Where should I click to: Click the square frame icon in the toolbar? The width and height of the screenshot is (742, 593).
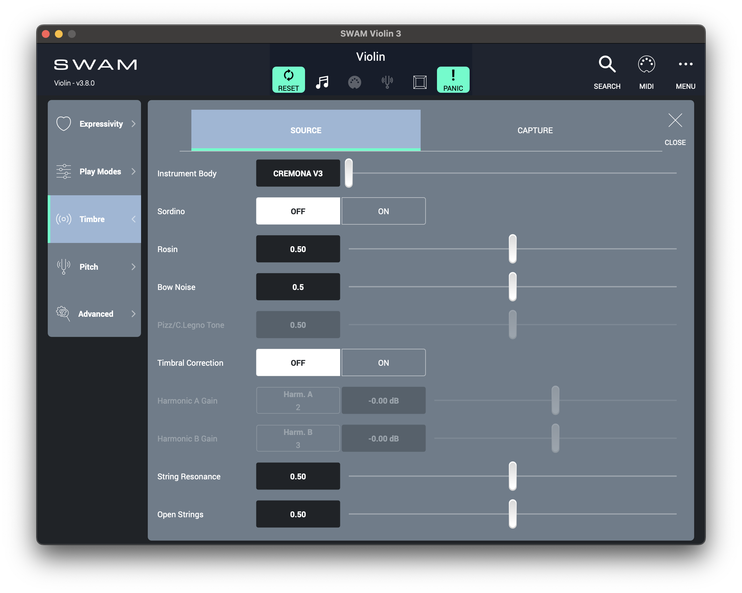point(420,82)
